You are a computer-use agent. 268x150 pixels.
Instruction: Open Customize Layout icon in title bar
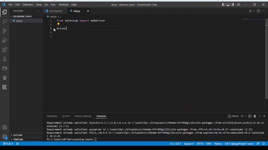[x=238, y=5]
